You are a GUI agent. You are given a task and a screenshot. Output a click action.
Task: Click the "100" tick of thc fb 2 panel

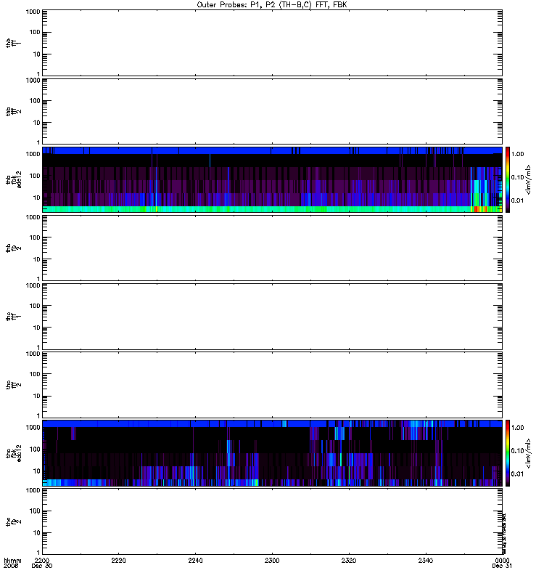[x=35, y=511]
